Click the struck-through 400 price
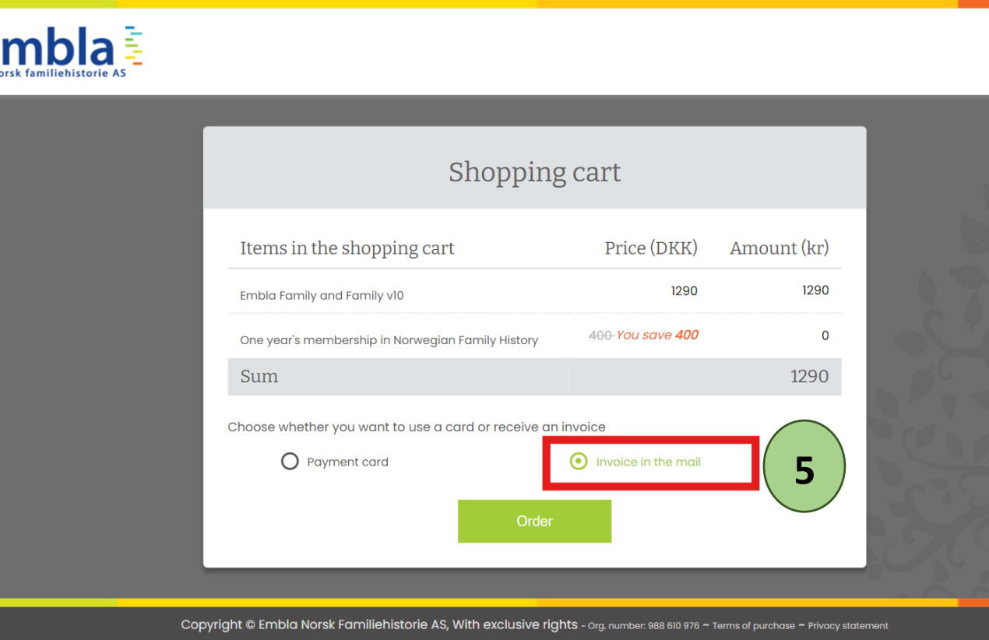The image size is (989, 640). coord(600,336)
